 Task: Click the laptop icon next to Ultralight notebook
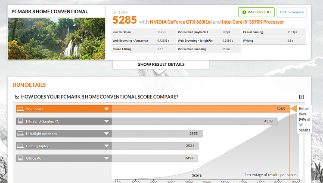click(20, 134)
